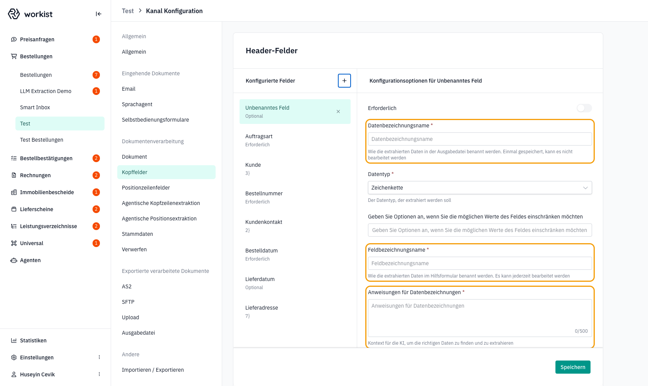This screenshot has height=386, width=648.
Task: Click the Statistiken chart icon
Action: [x=14, y=340]
